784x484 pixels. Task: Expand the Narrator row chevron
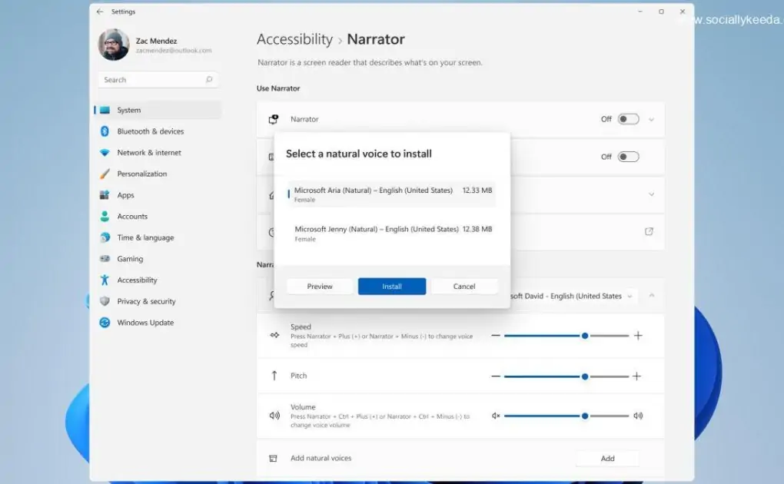coord(652,120)
